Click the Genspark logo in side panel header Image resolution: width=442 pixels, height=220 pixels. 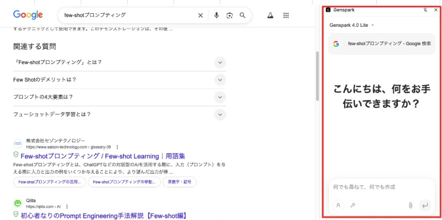click(x=328, y=10)
